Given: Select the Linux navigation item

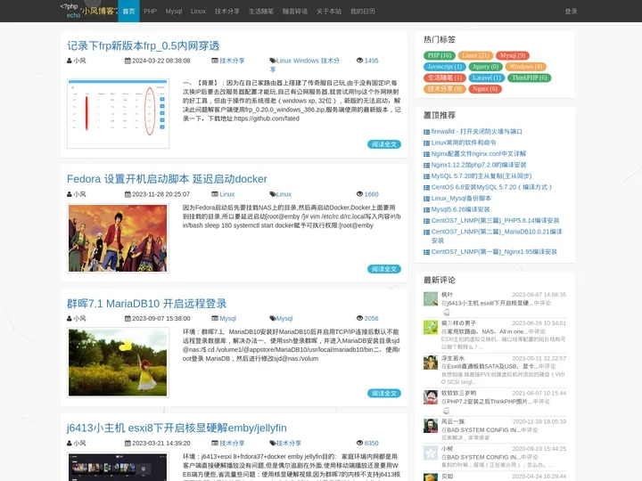Looking at the screenshot, I should point(198,11).
